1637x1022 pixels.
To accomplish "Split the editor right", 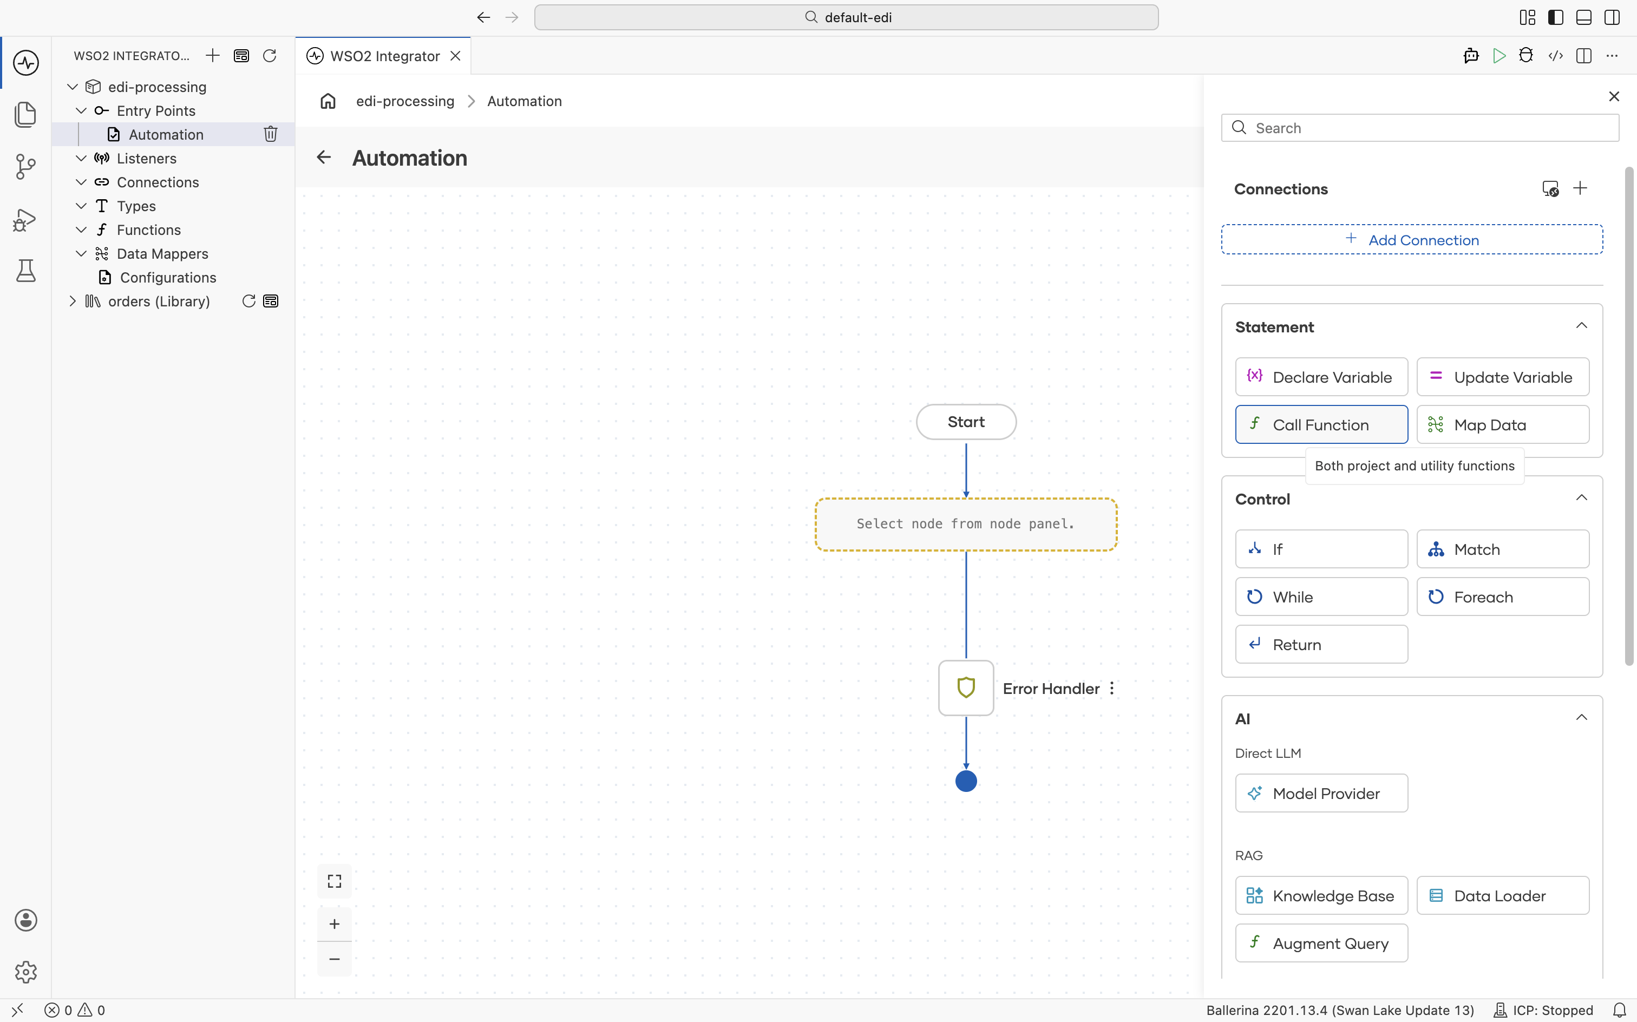I will coord(1583,55).
